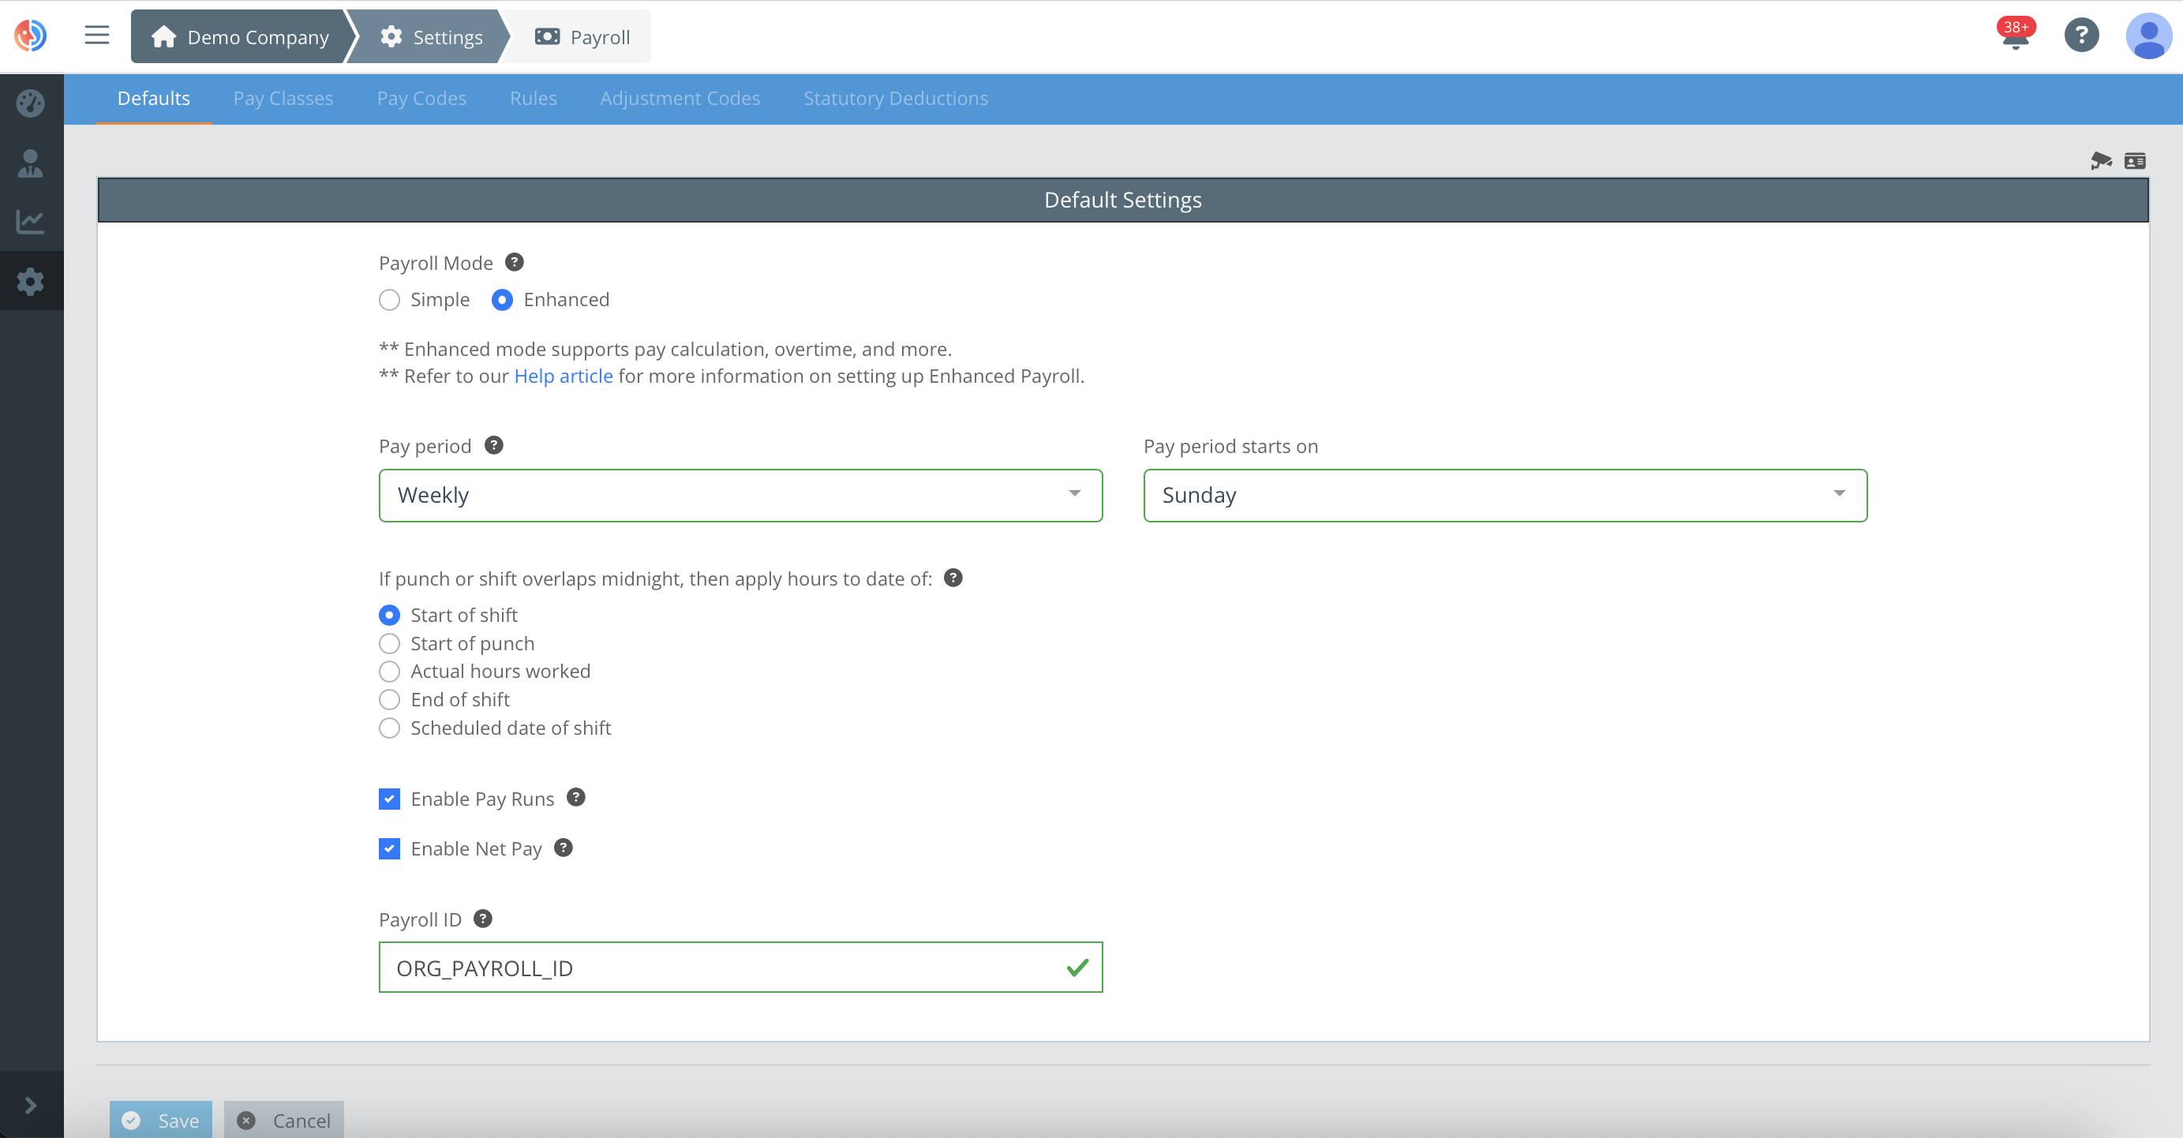Click the help icon next to Payroll Mode

(x=514, y=263)
